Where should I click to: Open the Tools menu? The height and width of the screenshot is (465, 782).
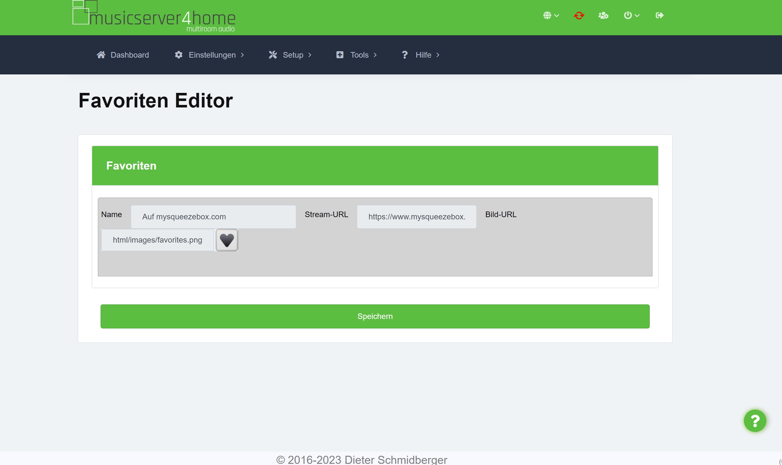(x=359, y=55)
